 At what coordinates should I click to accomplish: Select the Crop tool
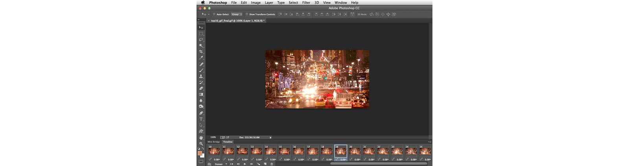tap(201, 52)
